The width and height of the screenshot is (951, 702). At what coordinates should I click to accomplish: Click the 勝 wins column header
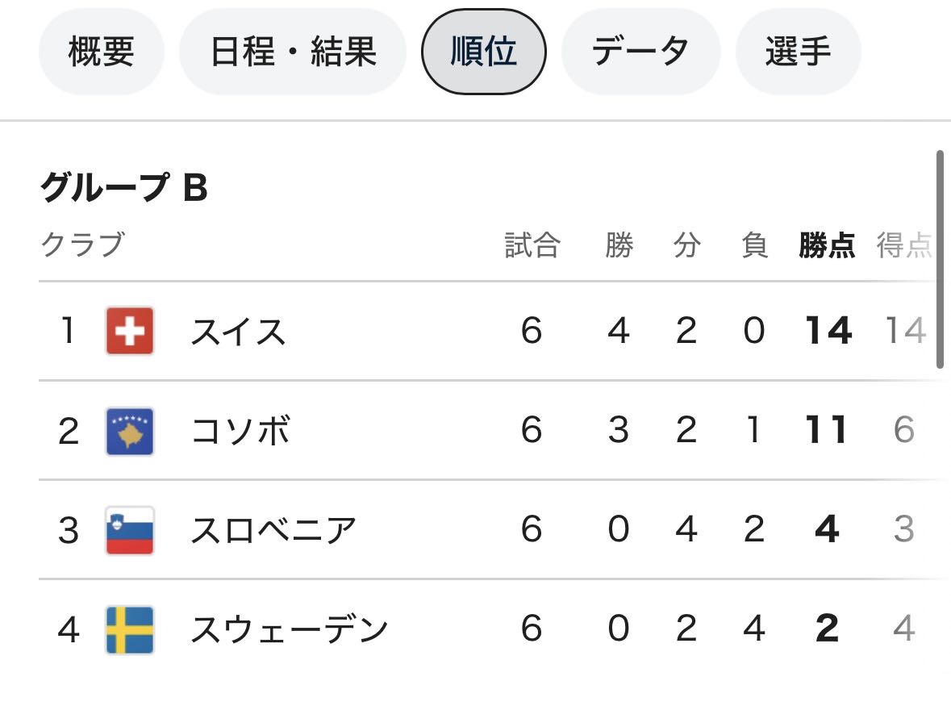tap(619, 245)
